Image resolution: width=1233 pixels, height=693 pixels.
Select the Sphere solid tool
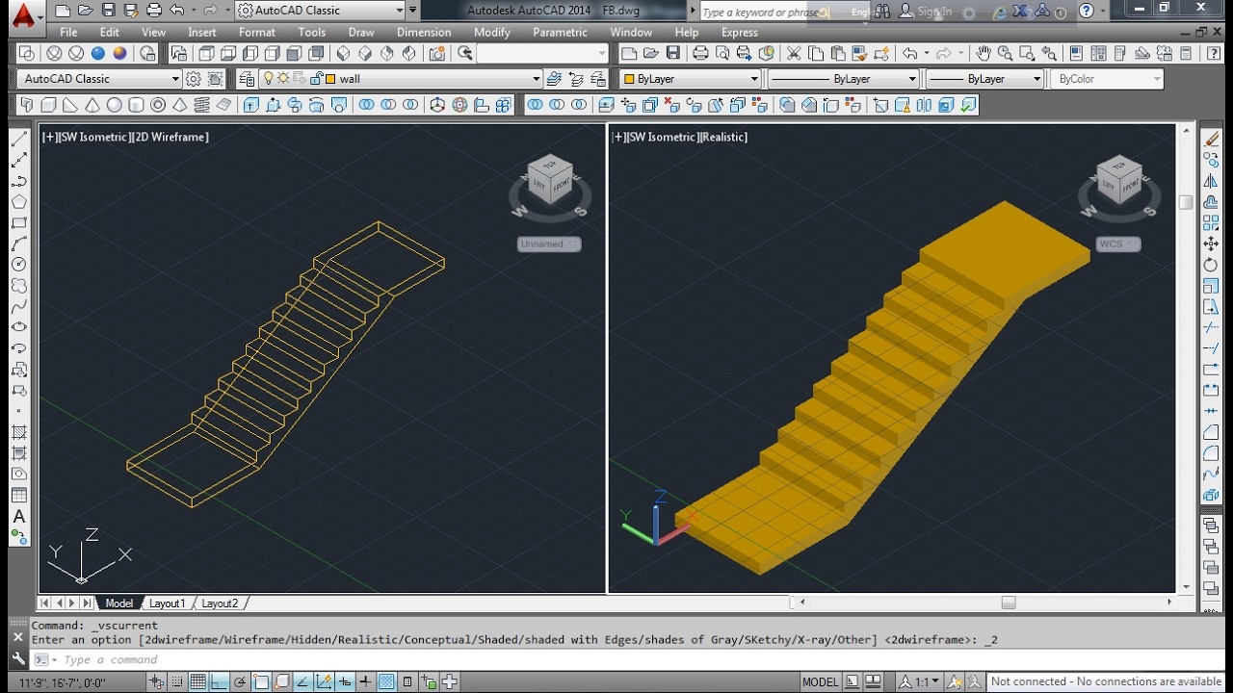115,105
